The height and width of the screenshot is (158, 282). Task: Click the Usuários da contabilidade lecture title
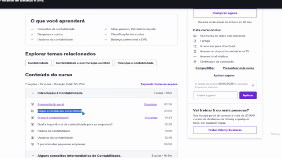click(x=55, y=137)
